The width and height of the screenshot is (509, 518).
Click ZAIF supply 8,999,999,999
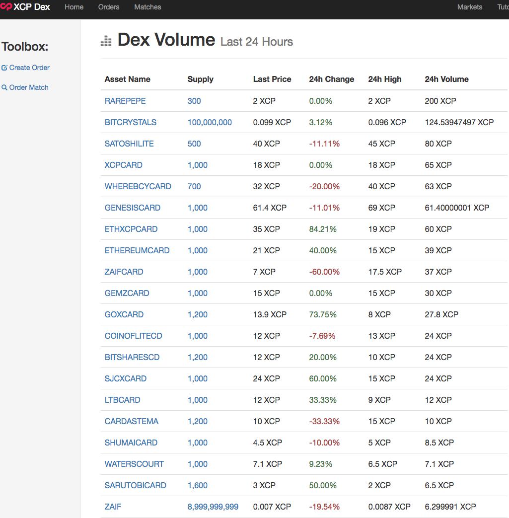213,507
